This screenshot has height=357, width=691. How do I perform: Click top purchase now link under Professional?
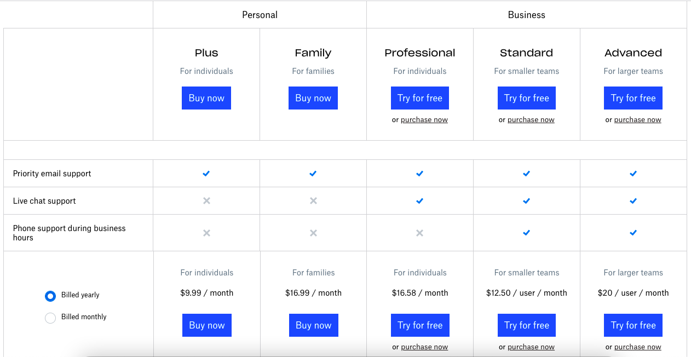[x=424, y=120]
